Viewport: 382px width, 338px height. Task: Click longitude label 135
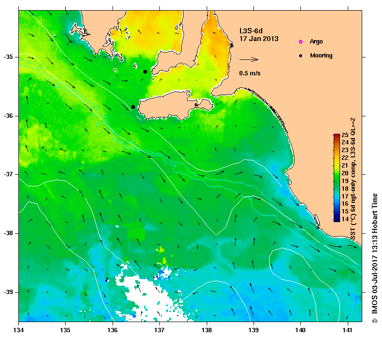(x=65, y=330)
